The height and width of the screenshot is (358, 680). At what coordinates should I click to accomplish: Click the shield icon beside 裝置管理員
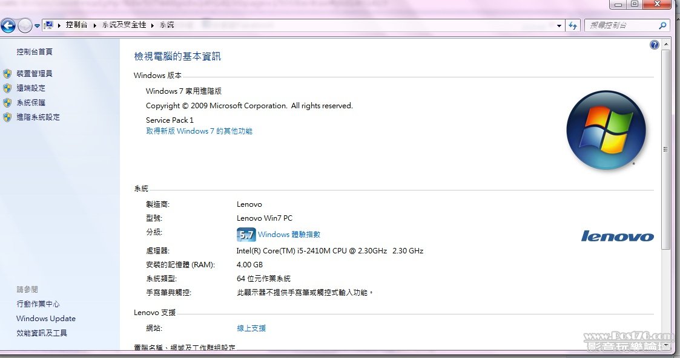pos(7,74)
